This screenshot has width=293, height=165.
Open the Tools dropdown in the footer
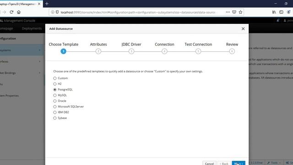point(274,163)
